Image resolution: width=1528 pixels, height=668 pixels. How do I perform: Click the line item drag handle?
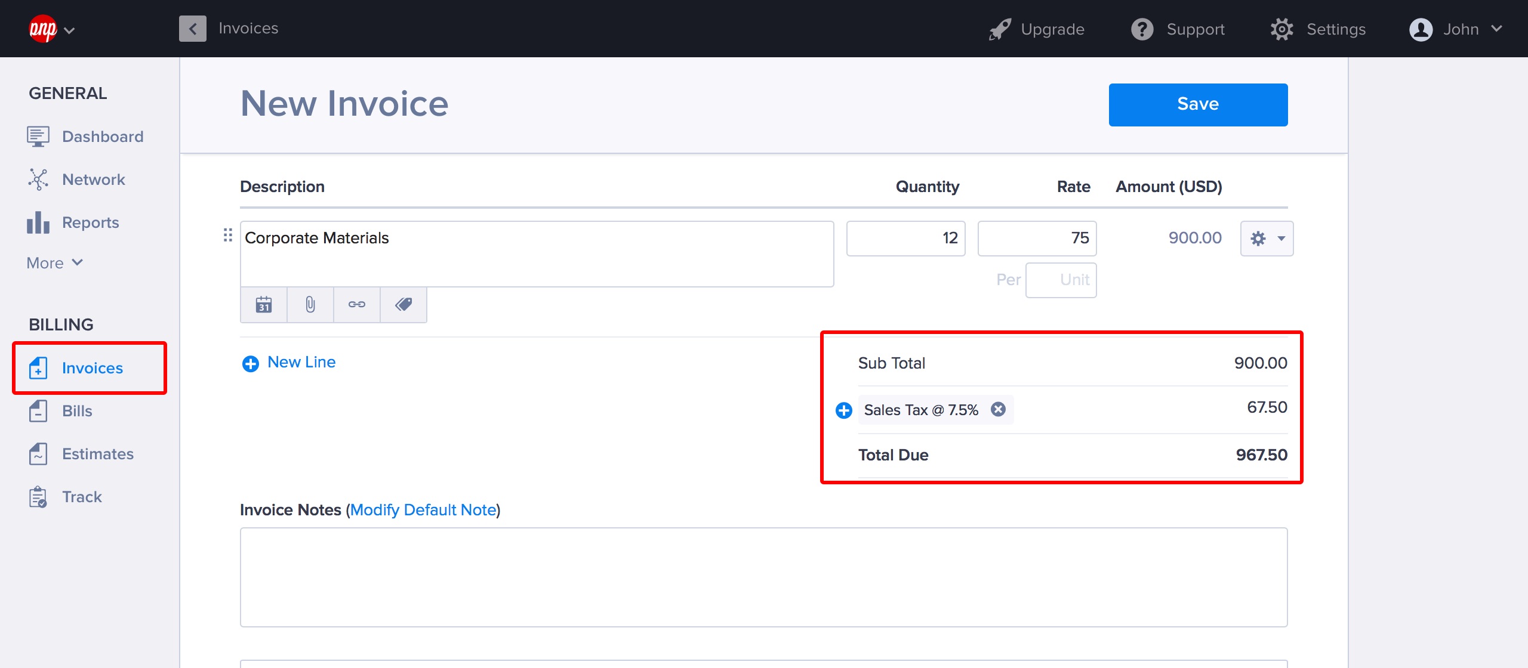(x=227, y=235)
